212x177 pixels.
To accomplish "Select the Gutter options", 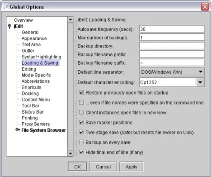I will (28, 51).
